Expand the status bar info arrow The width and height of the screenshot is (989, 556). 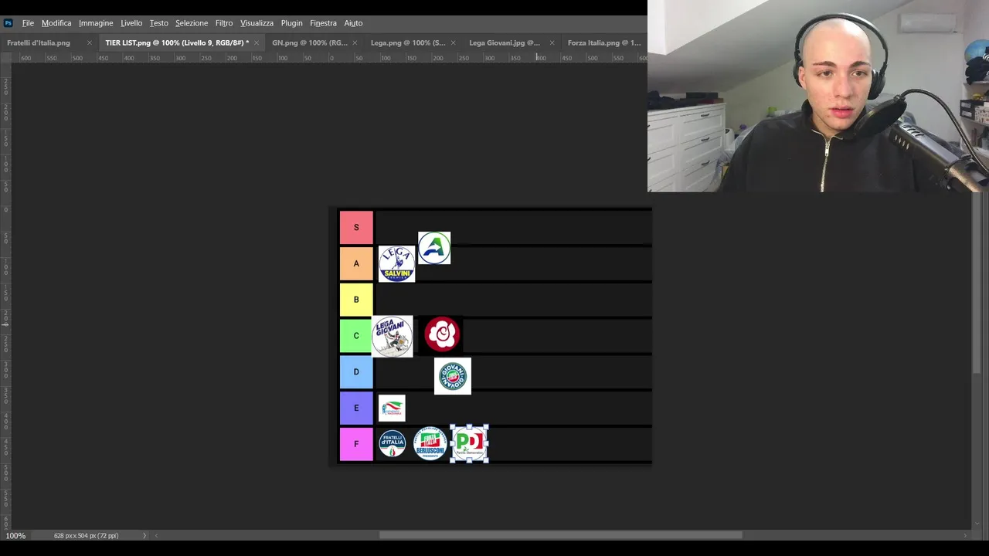[x=144, y=536]
